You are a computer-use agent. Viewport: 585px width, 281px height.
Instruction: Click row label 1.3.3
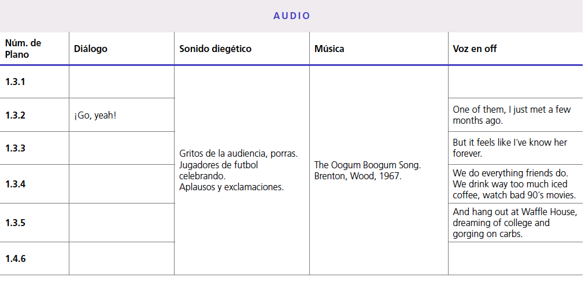pos(16,148)
